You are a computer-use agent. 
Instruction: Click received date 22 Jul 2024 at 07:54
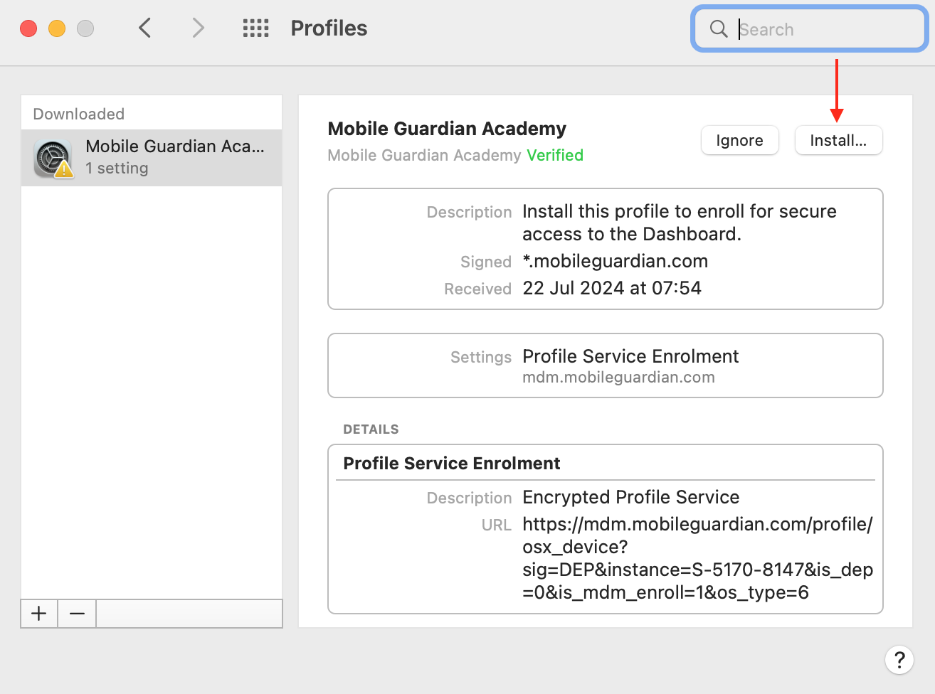pyautogui.click(x=612, y=288)
